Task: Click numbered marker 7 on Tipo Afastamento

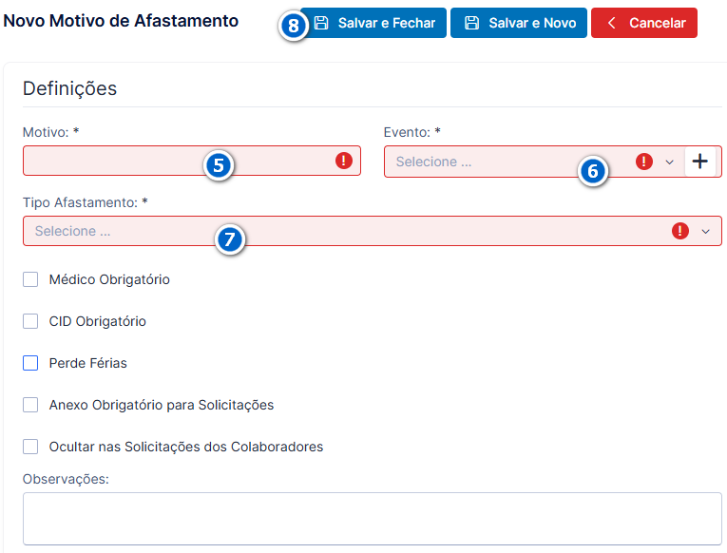Action: [x=230, y=239]
